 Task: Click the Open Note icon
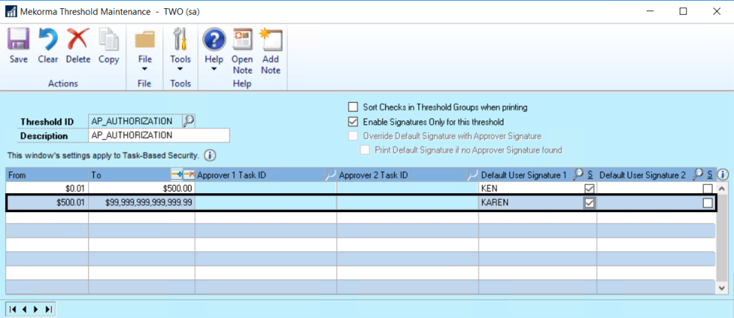click(242, 40)
